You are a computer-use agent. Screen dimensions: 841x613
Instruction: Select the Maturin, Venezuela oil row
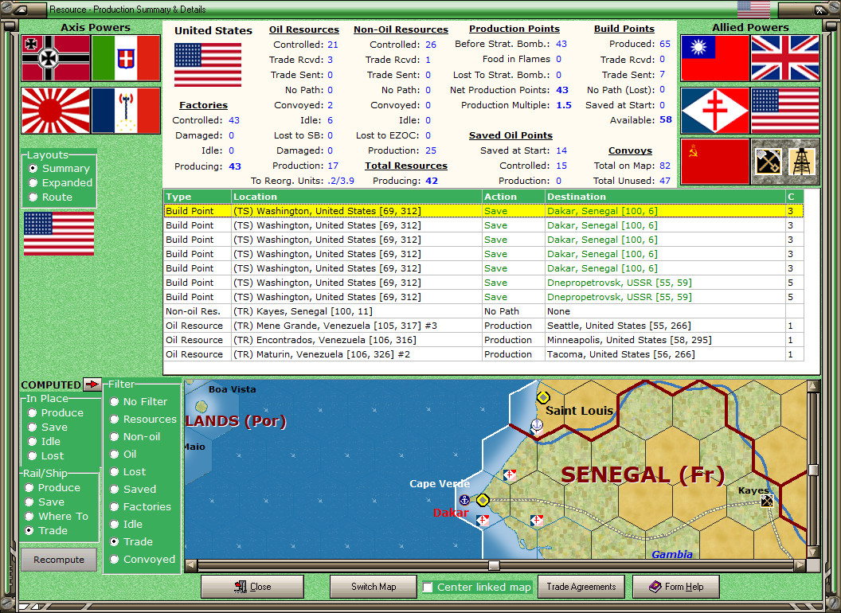[x=483, y=354]
